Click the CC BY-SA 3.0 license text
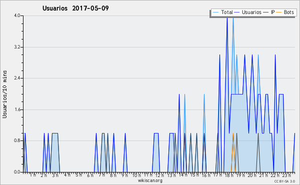Image resolution: width=300 pixels, height=185 pixels. click(x=284, y=181)
